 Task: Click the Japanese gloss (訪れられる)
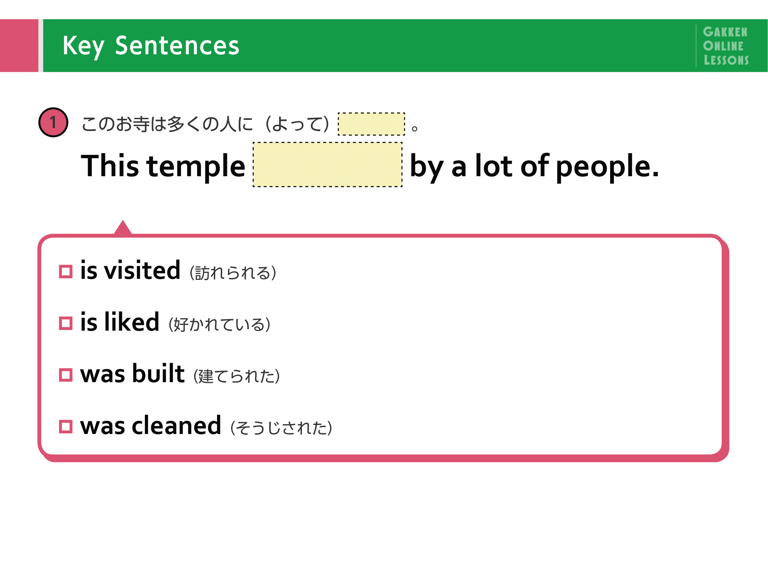click(233, 273)
